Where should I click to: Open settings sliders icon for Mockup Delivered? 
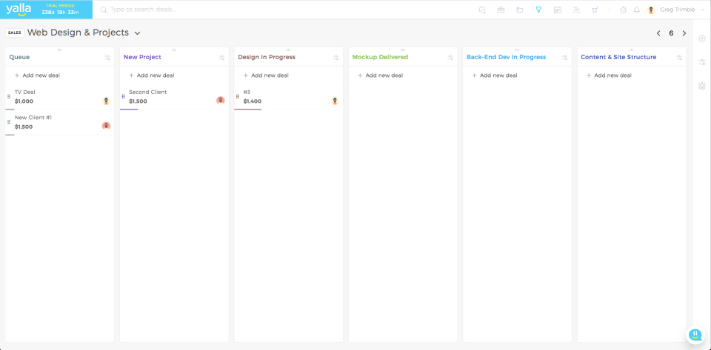450,57
